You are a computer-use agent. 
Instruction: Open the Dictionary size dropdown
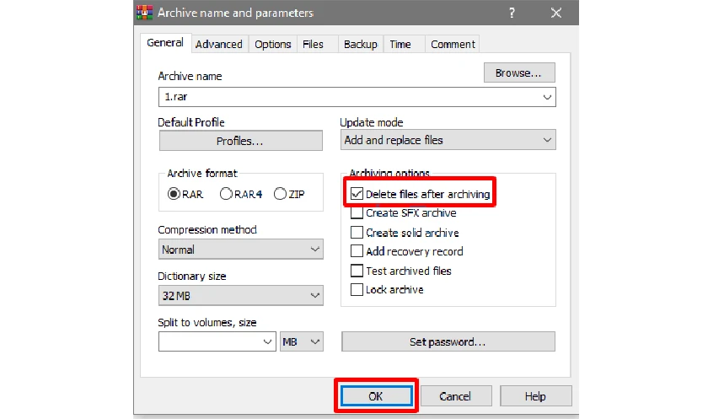241,296
